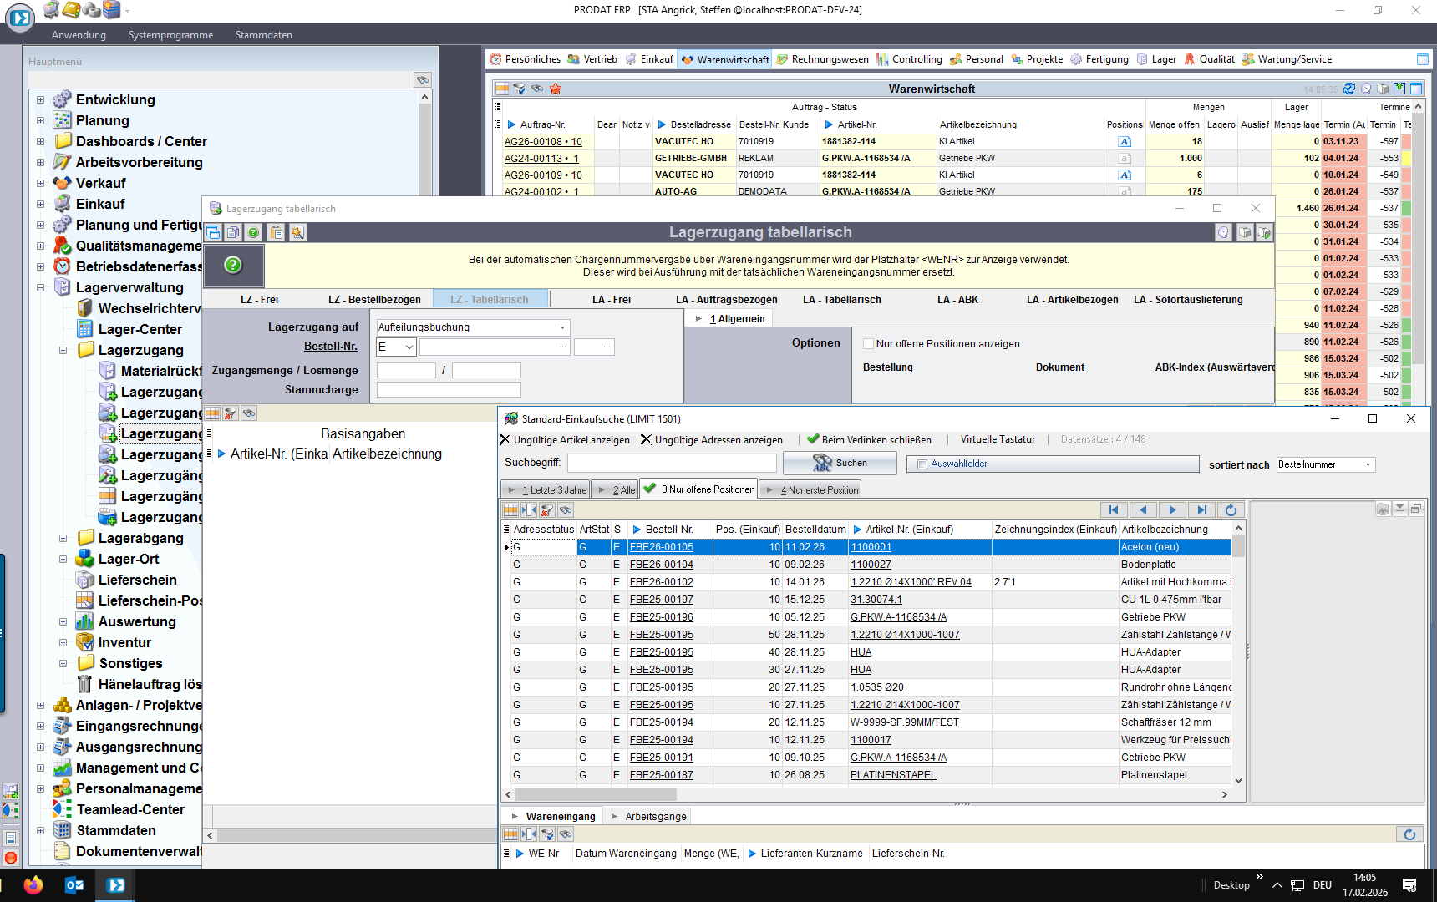This screenshot has height=902, width=1437.
Task: Toggle 'Beim Verlinken schließen' option
Action: 869,440
